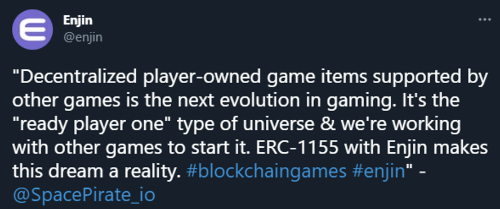Open the Enjin display name profile link
This screenshot has width=500, height=209.
pos(78,20)
